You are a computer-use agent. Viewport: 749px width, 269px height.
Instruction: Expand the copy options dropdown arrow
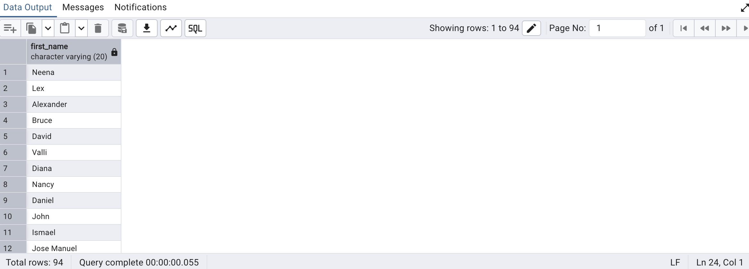pyautogui.click(x=48, y=29)
